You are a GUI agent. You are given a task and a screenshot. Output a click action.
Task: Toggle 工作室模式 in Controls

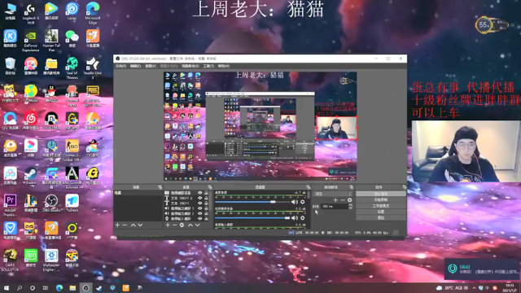pyautogui.click(x=381, y=206)
